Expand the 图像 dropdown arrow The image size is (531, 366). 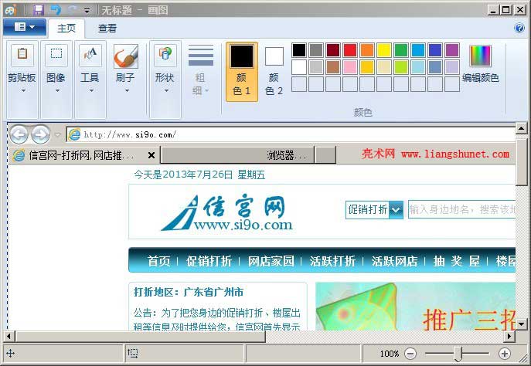coord(57,90)
